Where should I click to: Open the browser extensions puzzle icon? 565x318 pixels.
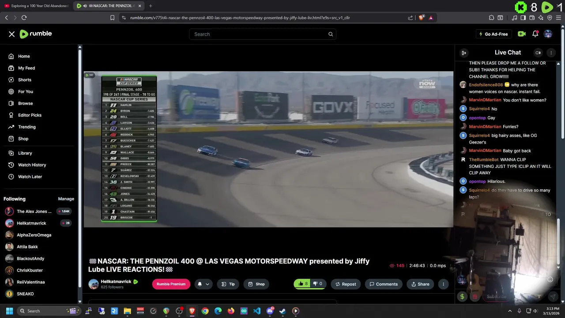(x=491, y=18)
